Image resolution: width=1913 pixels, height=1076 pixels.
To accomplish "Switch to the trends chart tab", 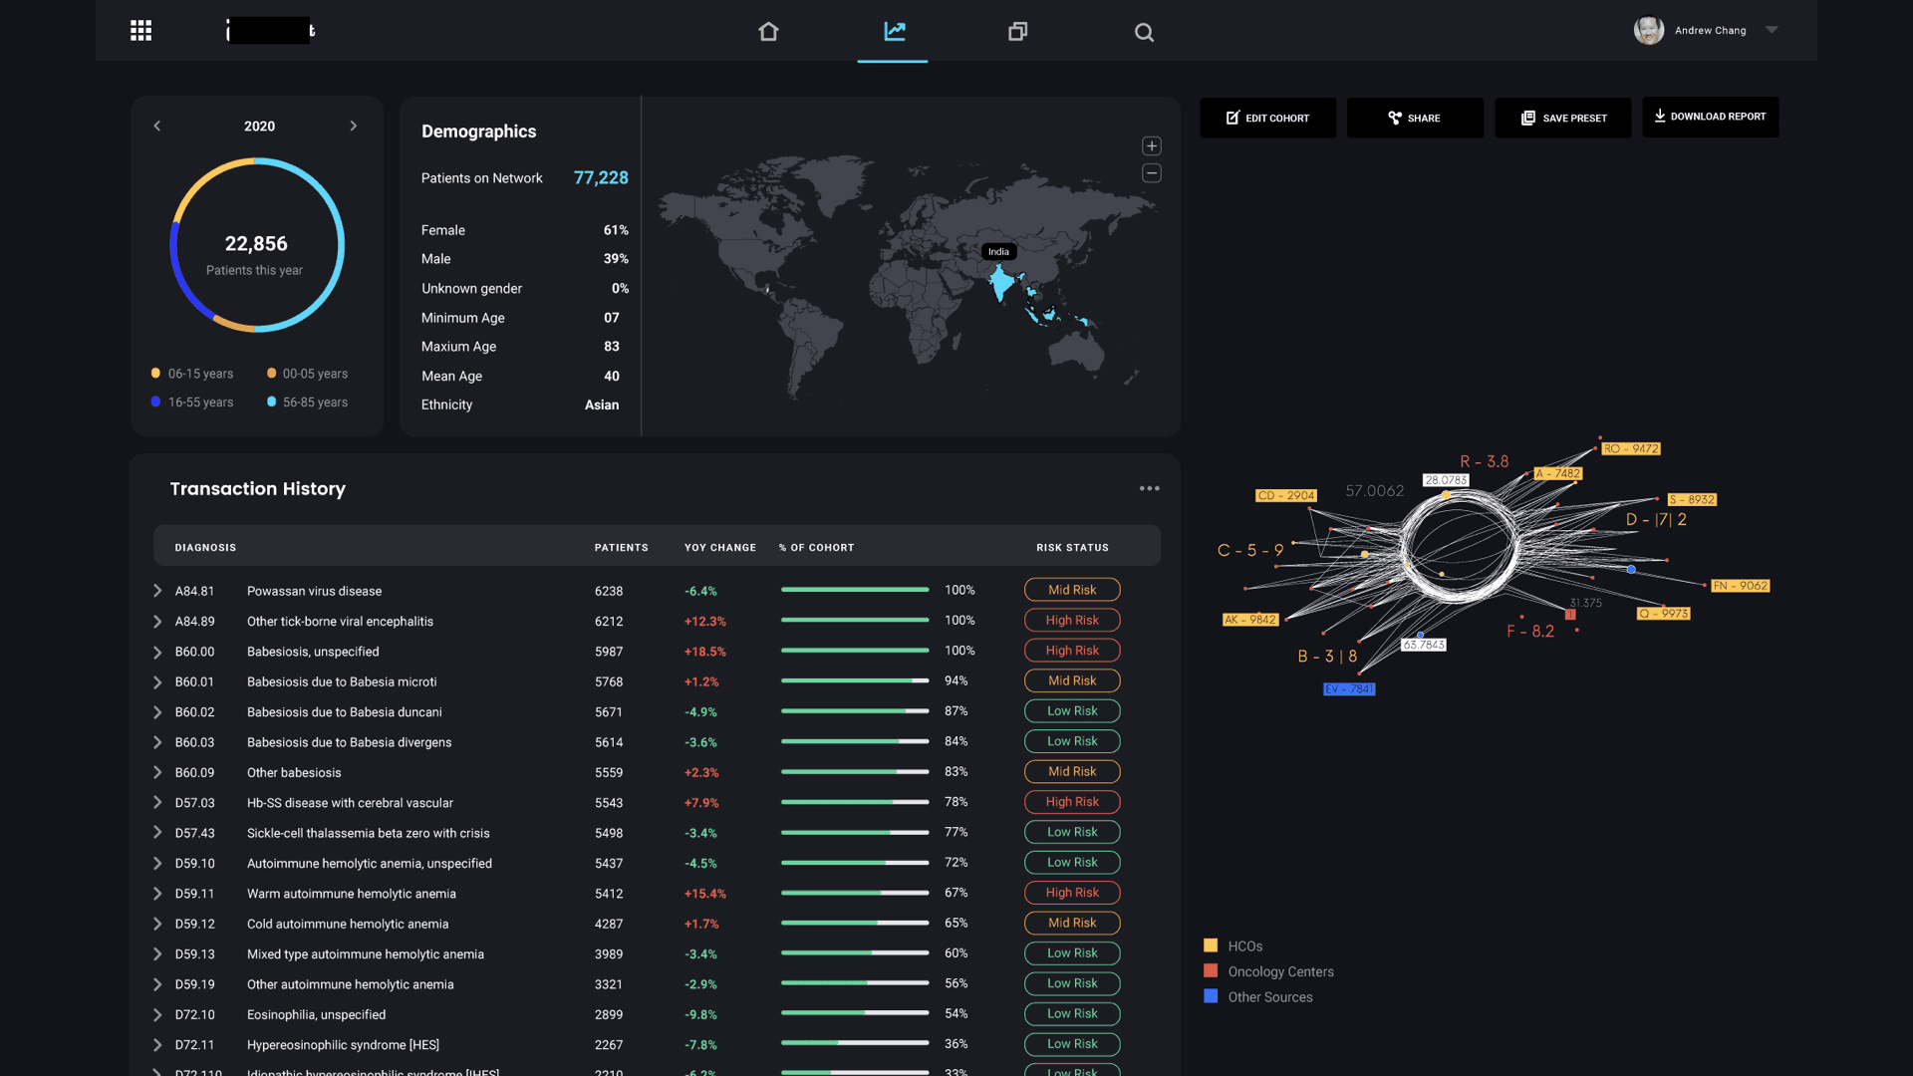I will click(892, 31).
